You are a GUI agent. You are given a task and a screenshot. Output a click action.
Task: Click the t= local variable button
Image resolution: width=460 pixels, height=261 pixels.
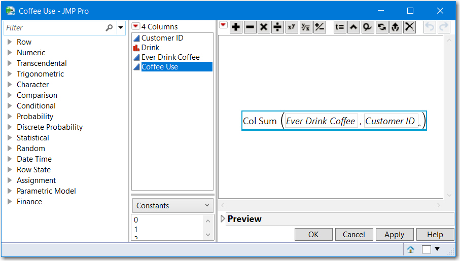click(x=340, y=27)
